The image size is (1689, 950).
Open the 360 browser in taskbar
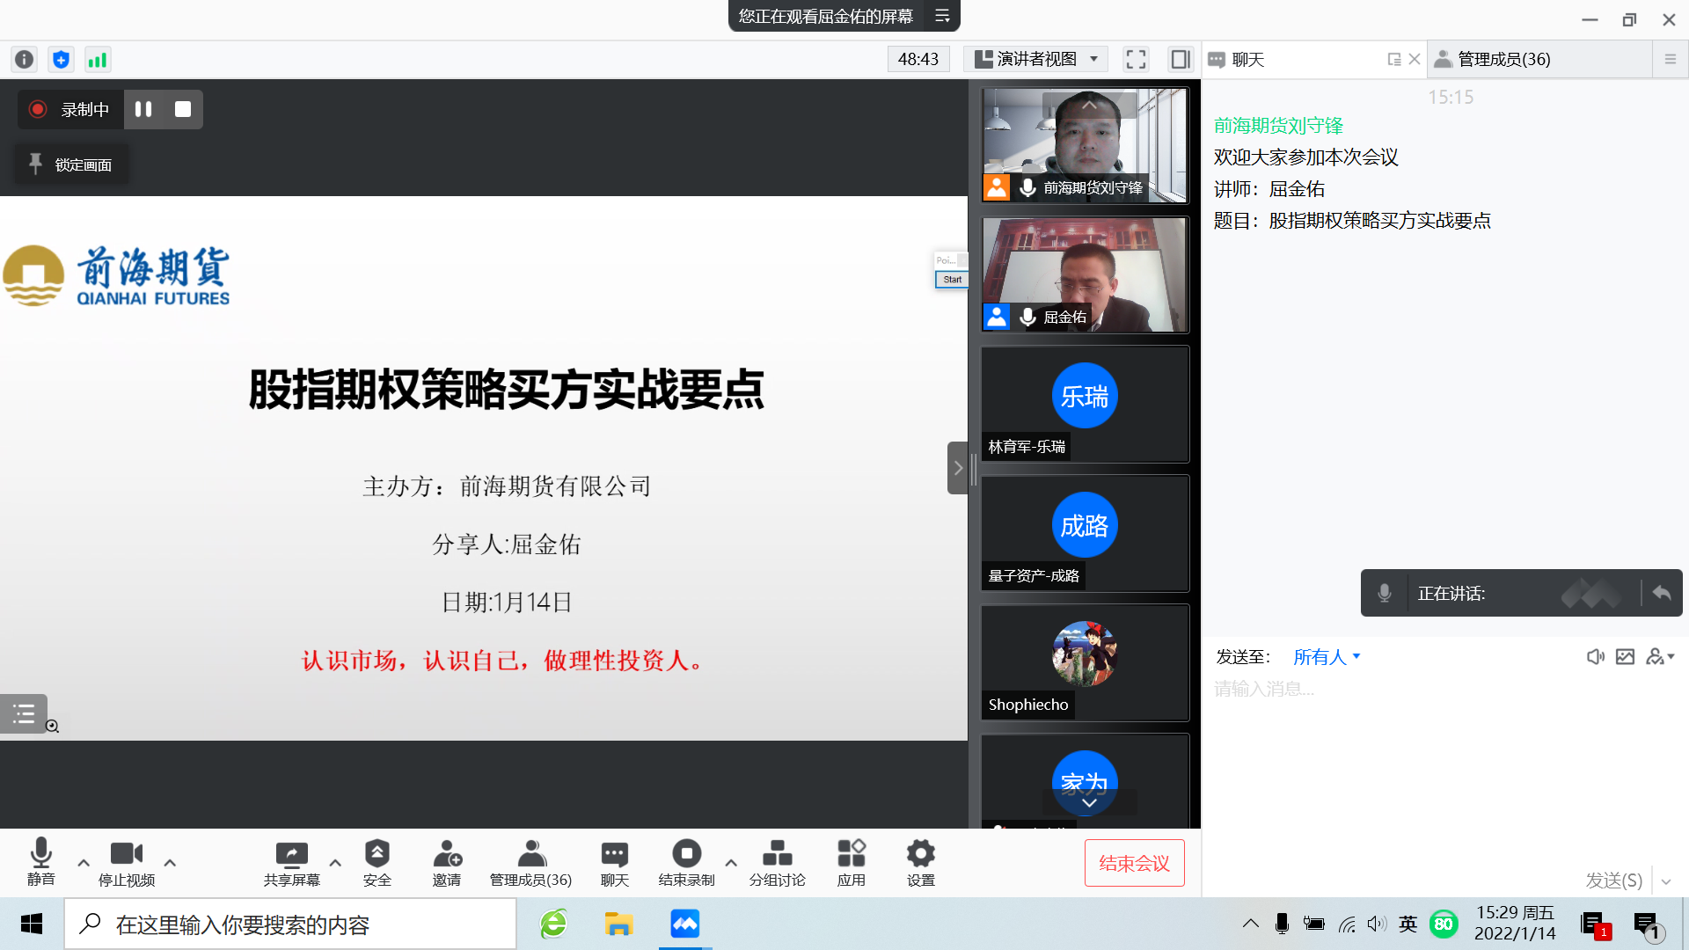[x=553, y=924]
